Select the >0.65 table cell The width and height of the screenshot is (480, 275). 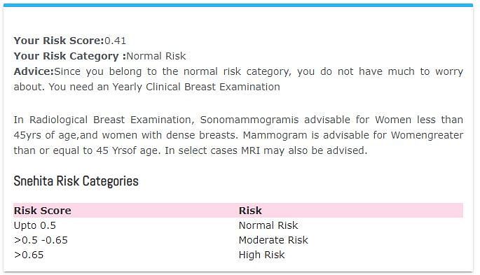click(x=29, y=255)
